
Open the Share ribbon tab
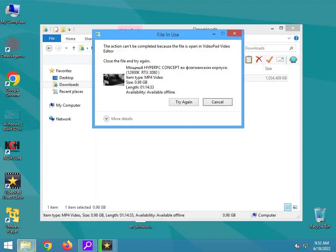pos(88,39)
